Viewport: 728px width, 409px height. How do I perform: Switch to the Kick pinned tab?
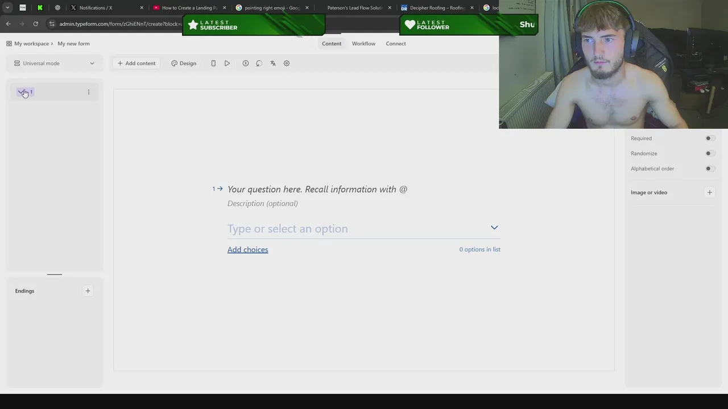40,8
